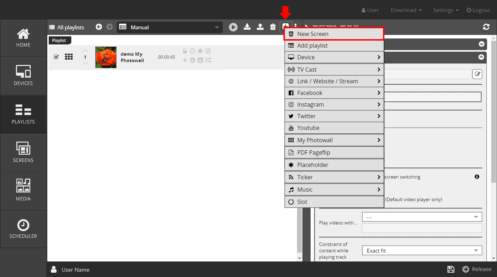
Task: Open the PLAYLISTS section
Action: (23, 114)
